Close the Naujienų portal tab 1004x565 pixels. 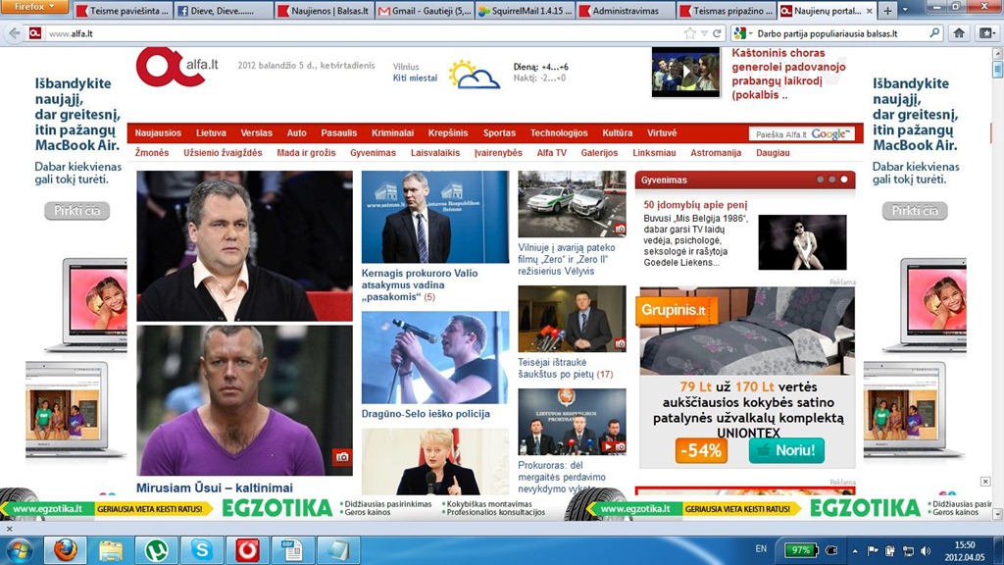[869, 11]
